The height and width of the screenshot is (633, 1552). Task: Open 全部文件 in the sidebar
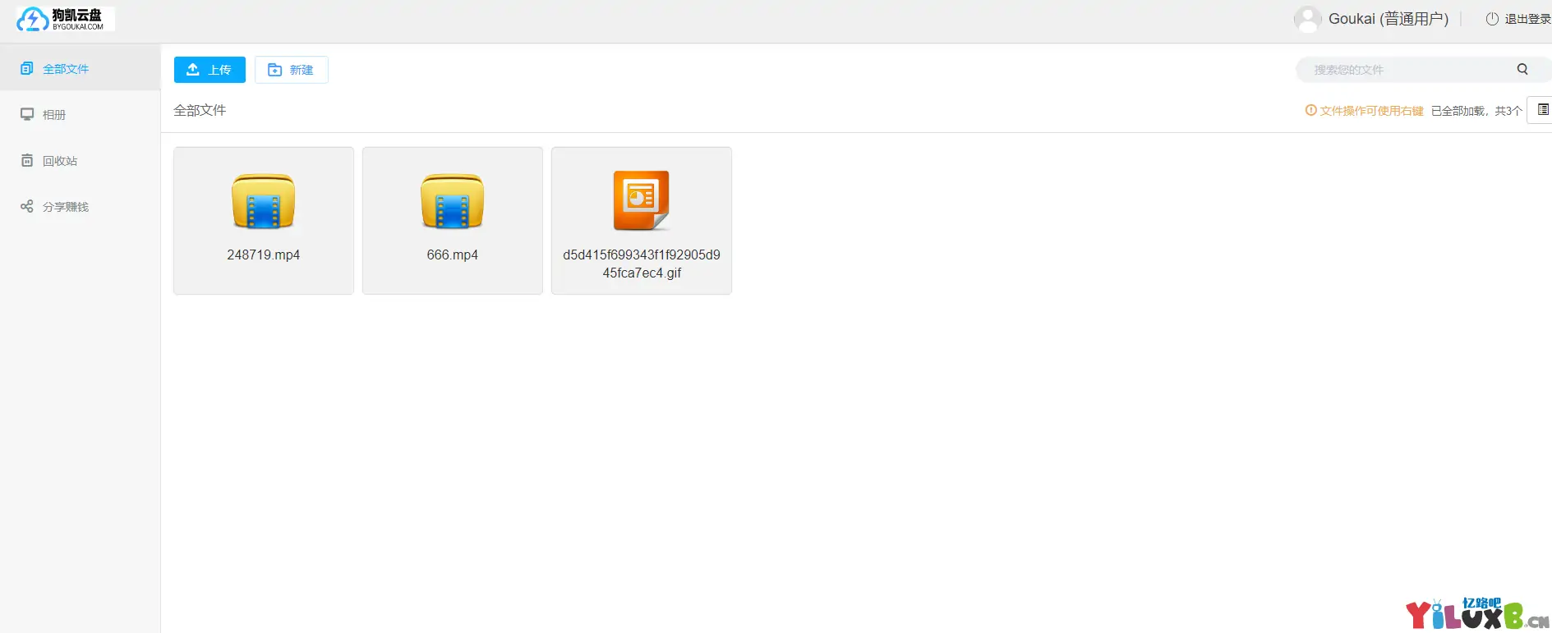tap(66, 69)
